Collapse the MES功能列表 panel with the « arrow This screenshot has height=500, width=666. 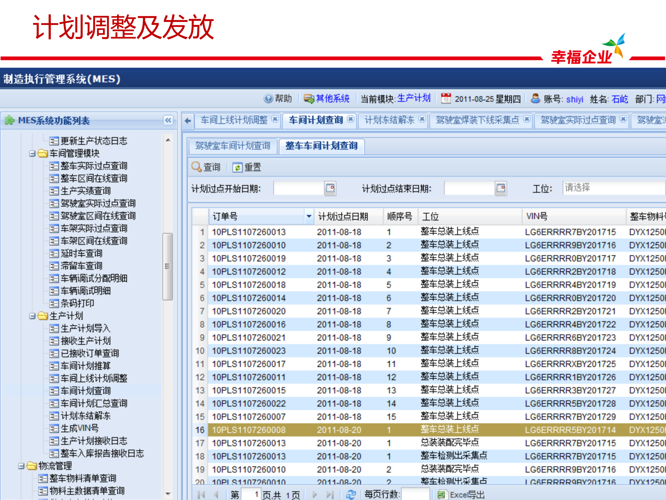168,120
